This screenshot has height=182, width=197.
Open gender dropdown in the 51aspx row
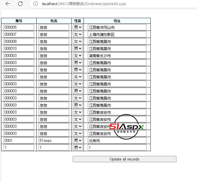78,140
